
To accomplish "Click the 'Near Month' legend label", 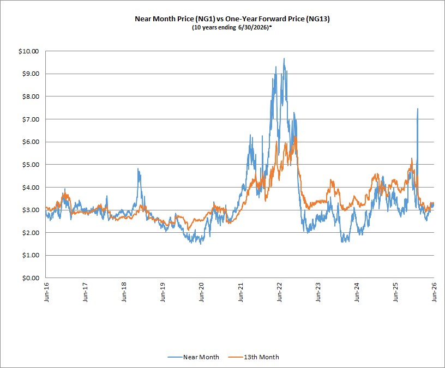I will [201, 357].
